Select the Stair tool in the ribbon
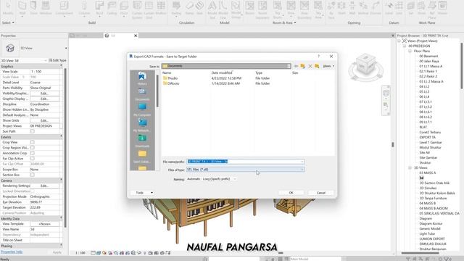Image resolution: width=464 pixels, height=261 pixels. tap(200, 8)
